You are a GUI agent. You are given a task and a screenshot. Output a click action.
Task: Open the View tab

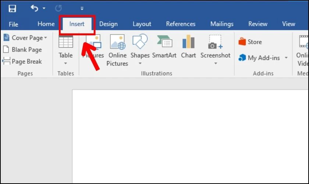pyautogui.click(x=289, y=24)
